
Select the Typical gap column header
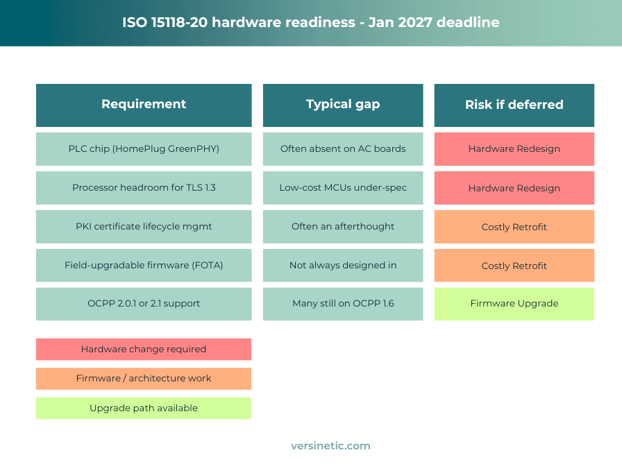[343, 104]
